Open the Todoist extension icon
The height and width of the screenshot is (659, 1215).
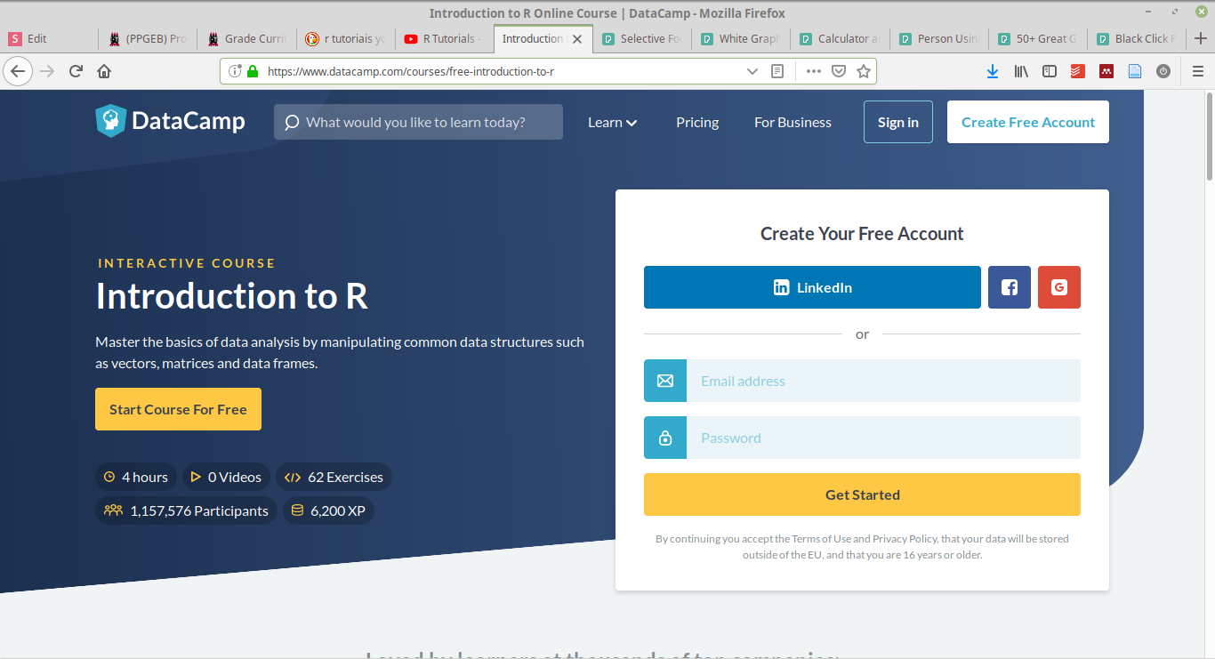click(1078, 71)
